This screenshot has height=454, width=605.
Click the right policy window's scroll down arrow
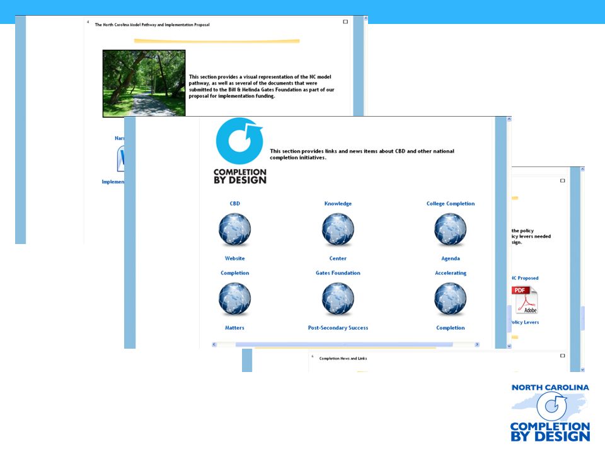(x=582, y=370)
